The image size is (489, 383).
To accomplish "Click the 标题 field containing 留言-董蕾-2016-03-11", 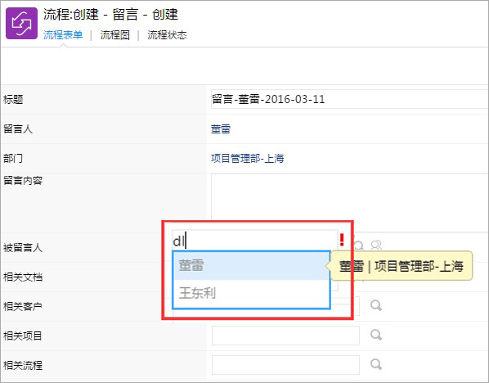I will tap(350, 99).
